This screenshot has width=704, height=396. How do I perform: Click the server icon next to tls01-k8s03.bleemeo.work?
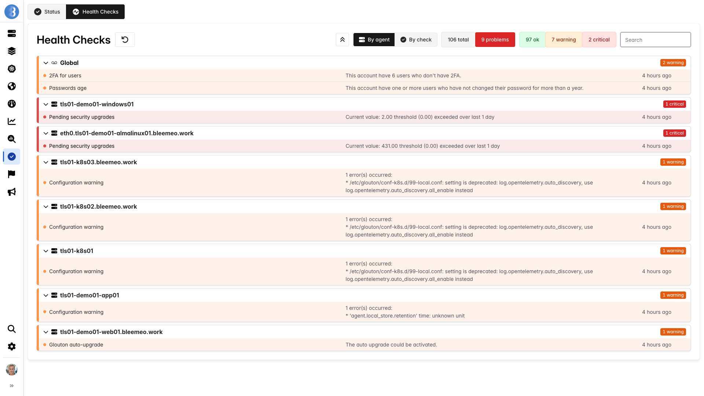click(x=54, y=162)
